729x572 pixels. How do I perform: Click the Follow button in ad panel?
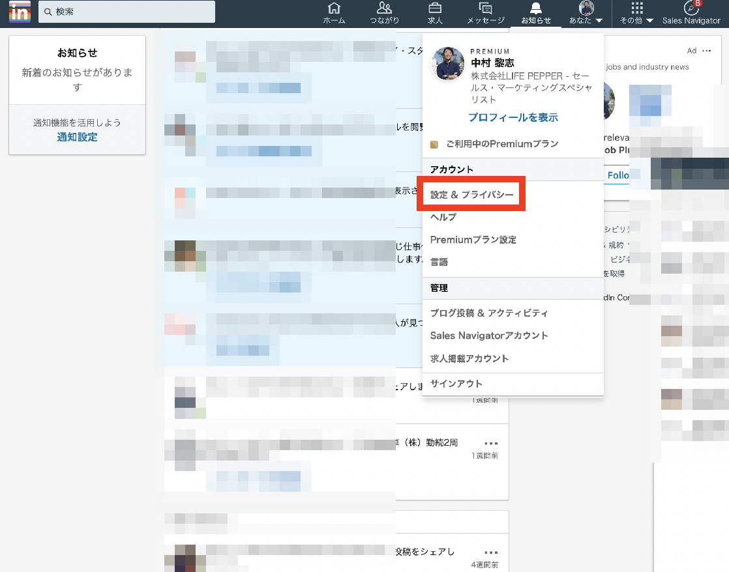pos(618,175)
